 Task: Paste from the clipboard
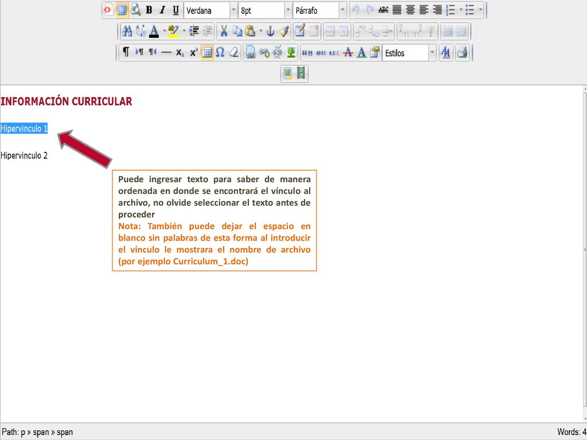tap(251, 31)
